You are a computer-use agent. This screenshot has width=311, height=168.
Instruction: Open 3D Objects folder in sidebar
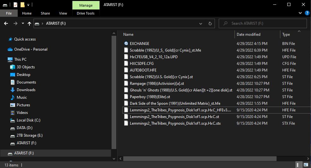pyautogui.click(x=26, y=67)
